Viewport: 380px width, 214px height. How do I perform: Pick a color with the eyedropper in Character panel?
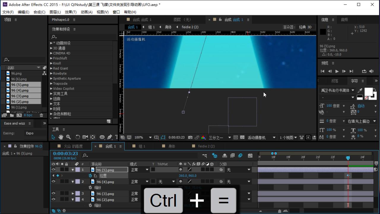(x=360, y=90)
